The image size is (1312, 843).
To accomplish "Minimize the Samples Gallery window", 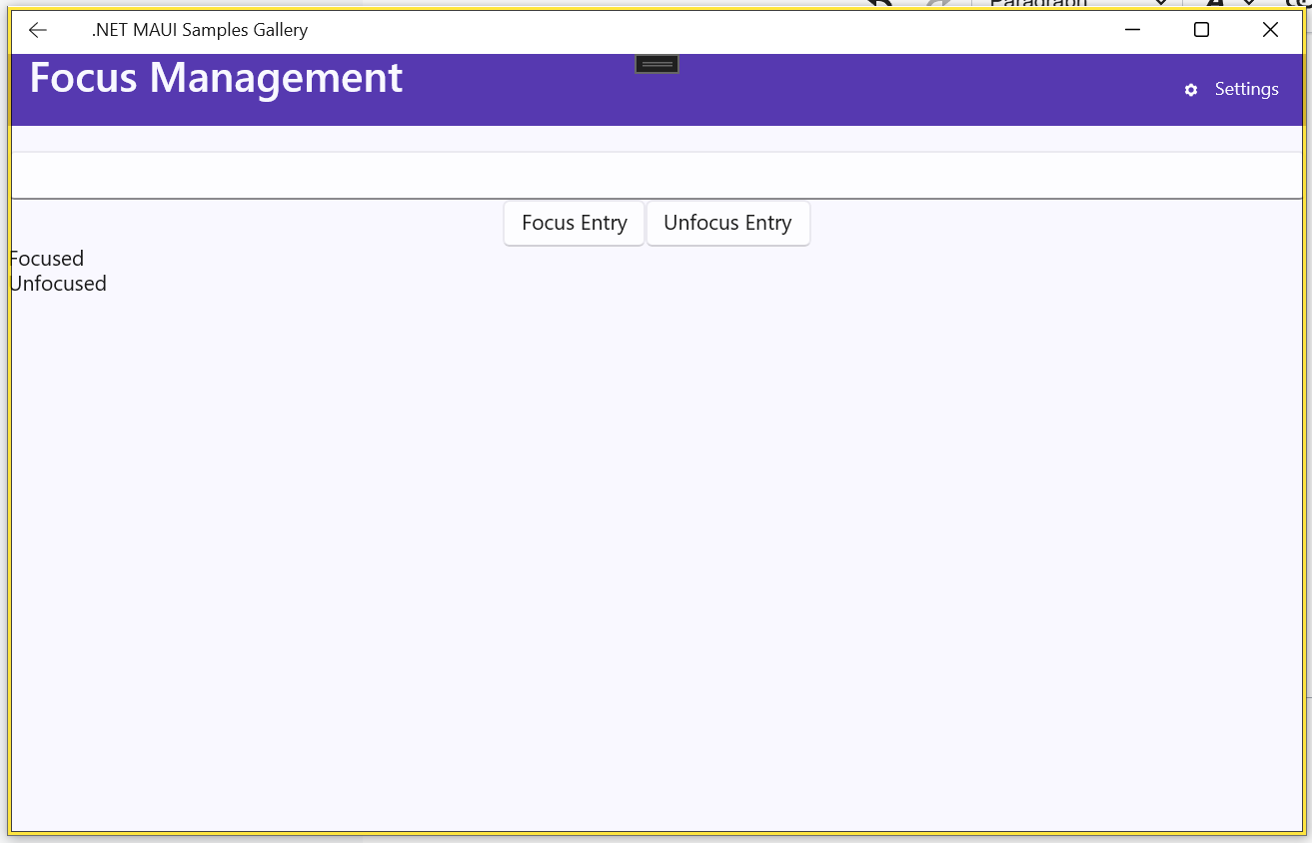I will [x=1132, y=30].
